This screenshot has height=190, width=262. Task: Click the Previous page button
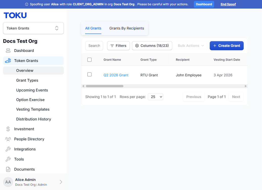194,97
